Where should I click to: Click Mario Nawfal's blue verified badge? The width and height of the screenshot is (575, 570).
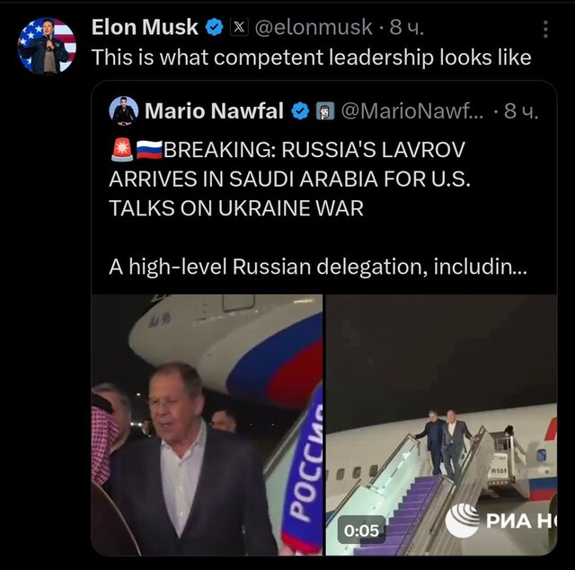(x=300, y=111)
